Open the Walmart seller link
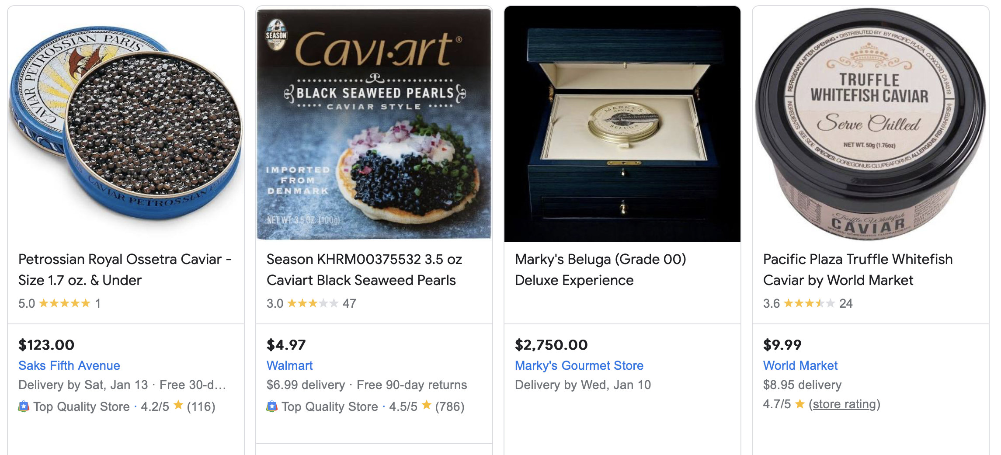This screenshot has width=1001, height=455. point(289,365)
